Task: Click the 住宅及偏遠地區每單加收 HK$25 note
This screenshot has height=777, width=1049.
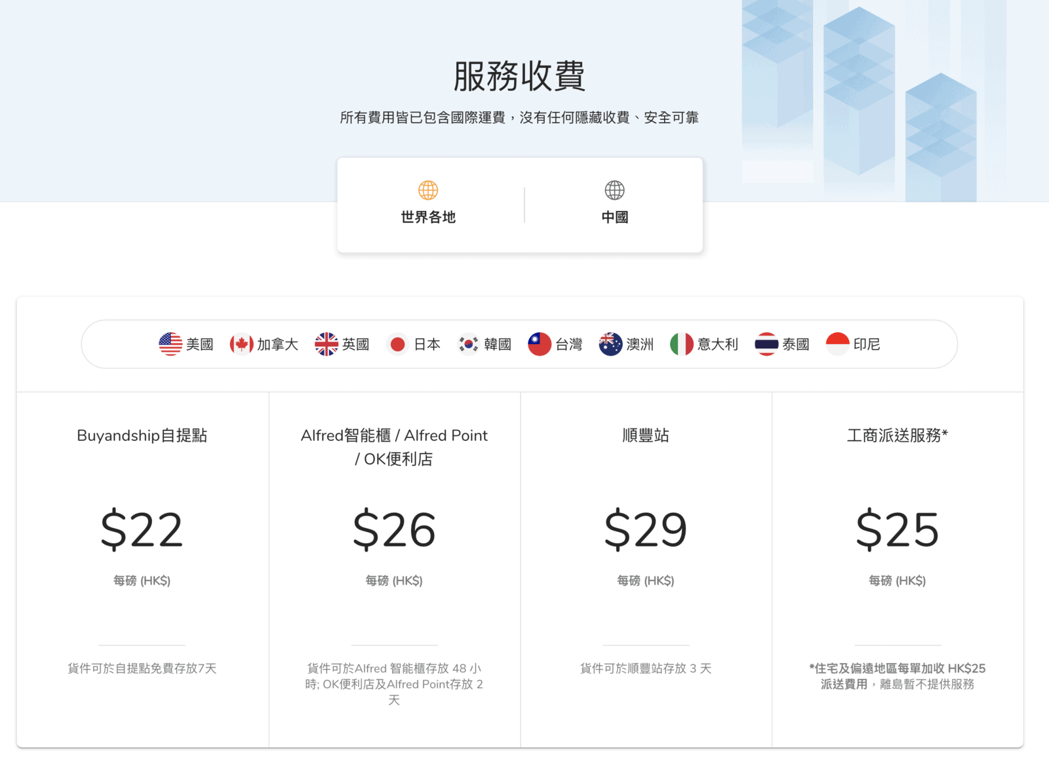Action: (898, 676)
